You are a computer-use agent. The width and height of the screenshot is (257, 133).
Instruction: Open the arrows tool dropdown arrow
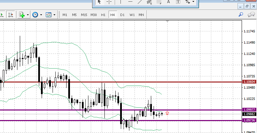(193, 2)
